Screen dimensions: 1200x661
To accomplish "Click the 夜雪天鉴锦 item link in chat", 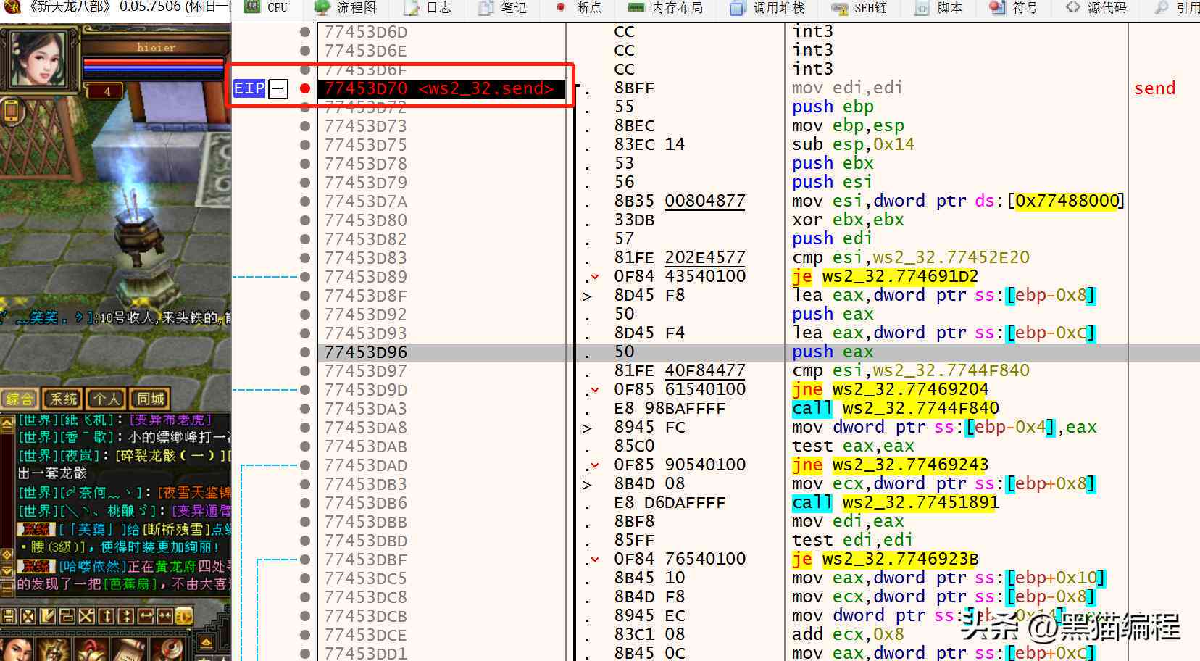I will click(195, 493).
